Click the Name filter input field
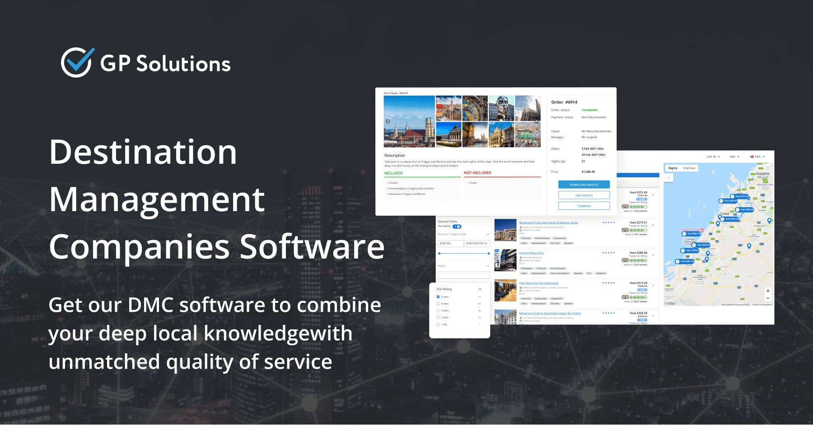This screenshot has width=813, height=425. click(x=463, y=275)
